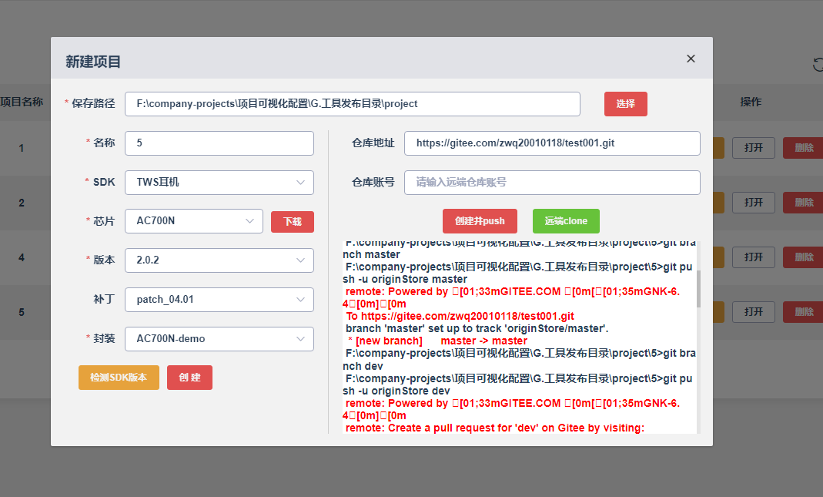Click the 项目名称 column header in background
The width and height of the screenshot is (823, 497).
[x=22, y=102]
